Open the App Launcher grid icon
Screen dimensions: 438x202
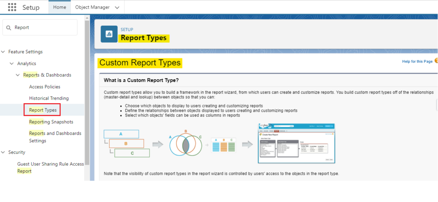click(x=12, y=7)
